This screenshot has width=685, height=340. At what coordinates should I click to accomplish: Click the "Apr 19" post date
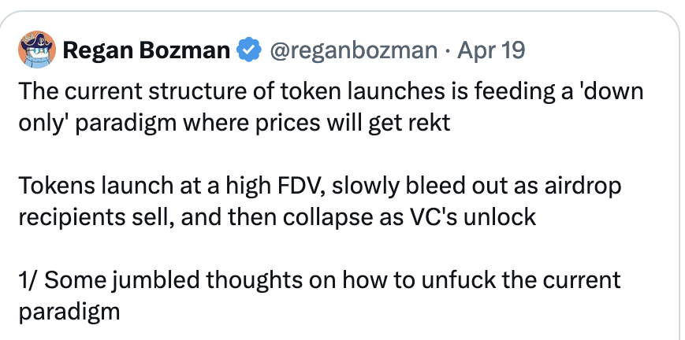point(491,51)
